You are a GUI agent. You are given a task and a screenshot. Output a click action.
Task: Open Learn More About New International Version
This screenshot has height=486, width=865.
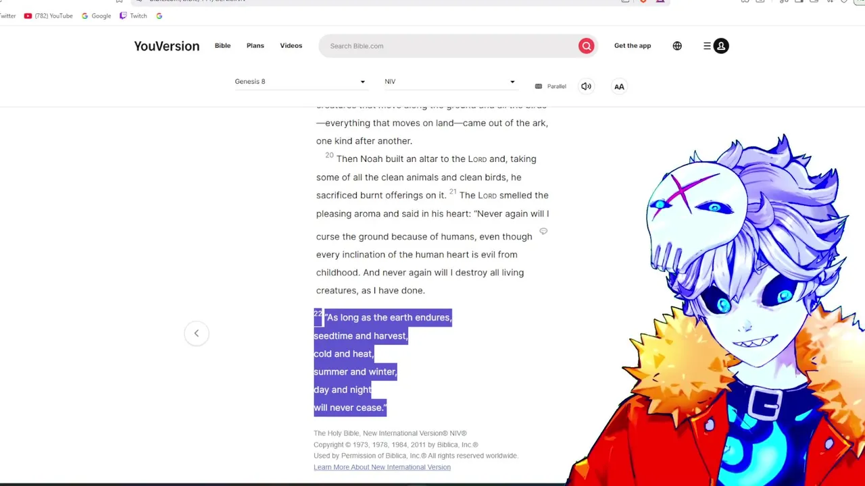pos(382,467)
